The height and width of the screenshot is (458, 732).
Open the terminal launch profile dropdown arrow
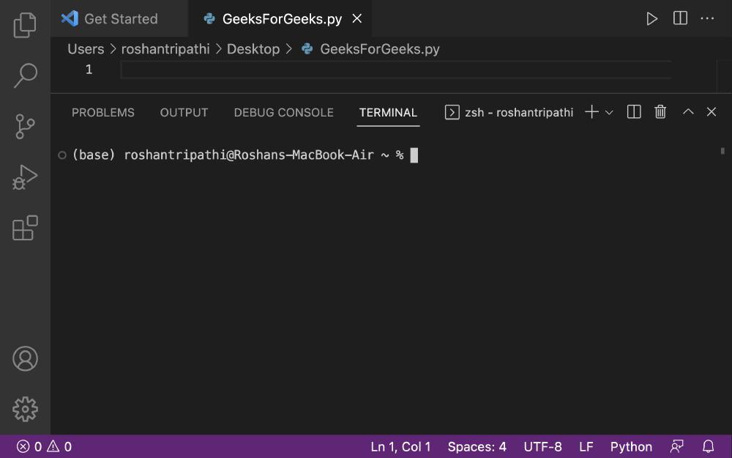pyautogui.click(x=609, y=113)
